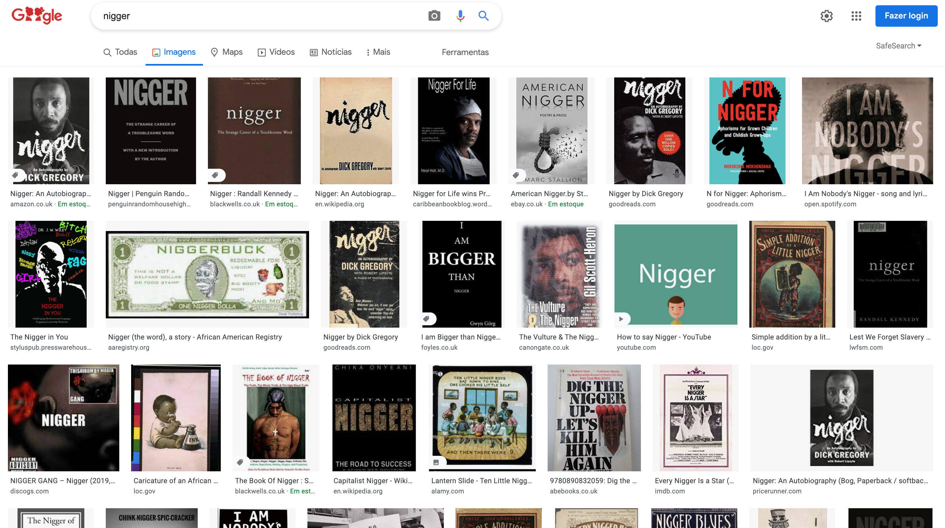Click the pricerunner.com source link

click(x=777, y=491)
